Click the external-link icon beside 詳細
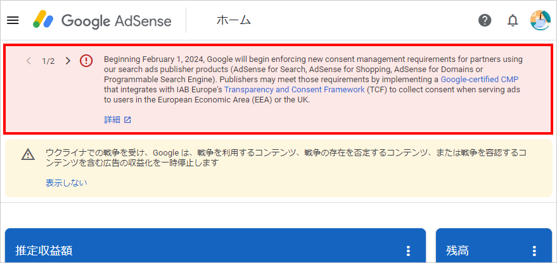Screen dimensions: 557x263 (x=127, y=119)
